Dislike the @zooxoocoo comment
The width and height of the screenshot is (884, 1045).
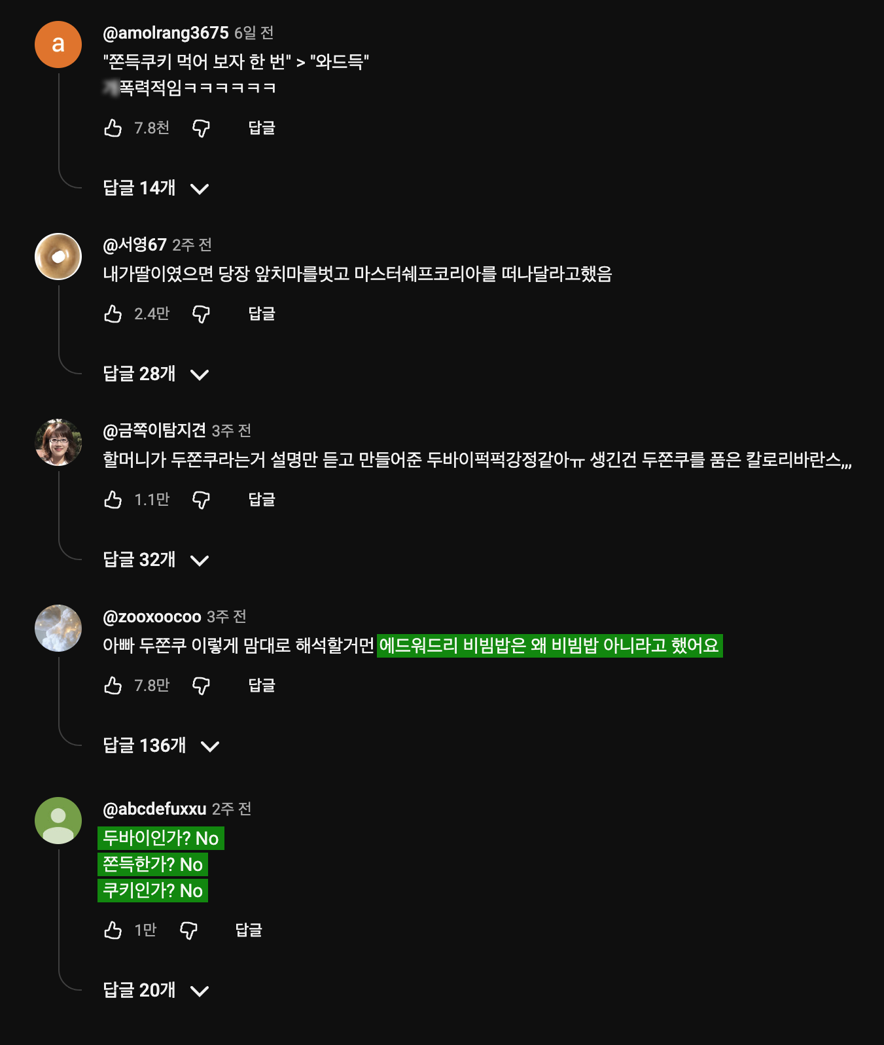(x=201, y=686)
